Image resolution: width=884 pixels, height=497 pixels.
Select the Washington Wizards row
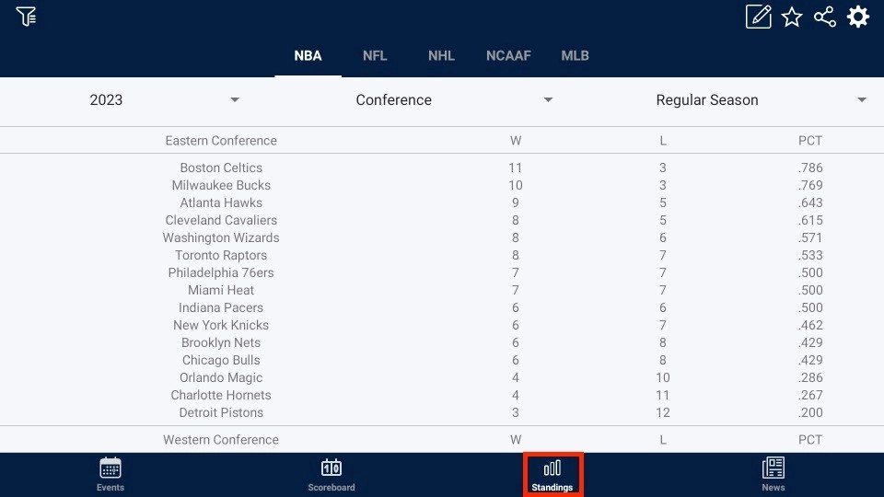[442, 237]
